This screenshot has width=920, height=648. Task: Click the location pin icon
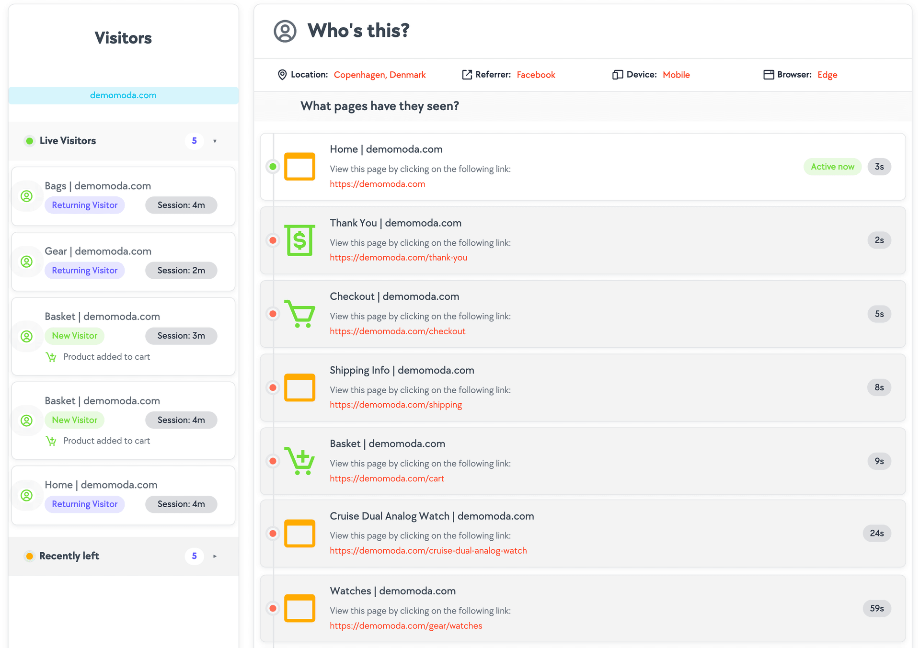coord(282,75)
